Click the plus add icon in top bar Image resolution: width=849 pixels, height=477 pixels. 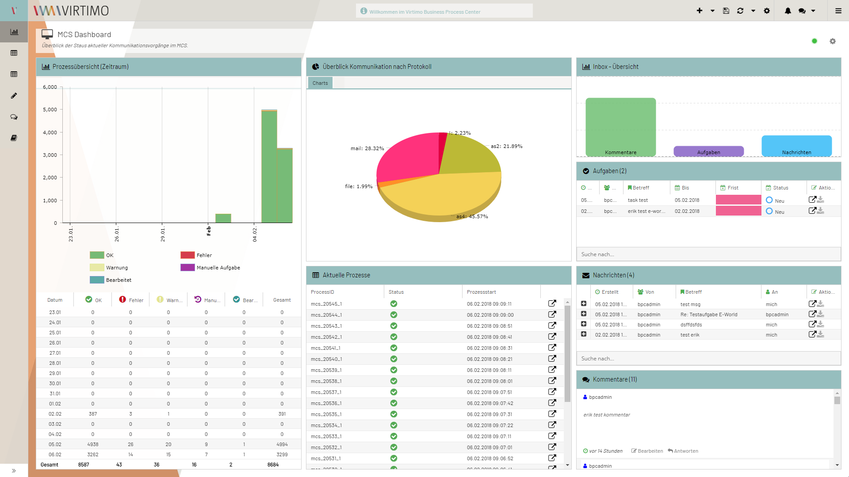(700, 11)
